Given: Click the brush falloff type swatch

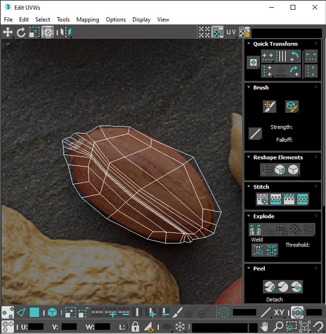Looking at the screenshot, I should click(255, 134).
